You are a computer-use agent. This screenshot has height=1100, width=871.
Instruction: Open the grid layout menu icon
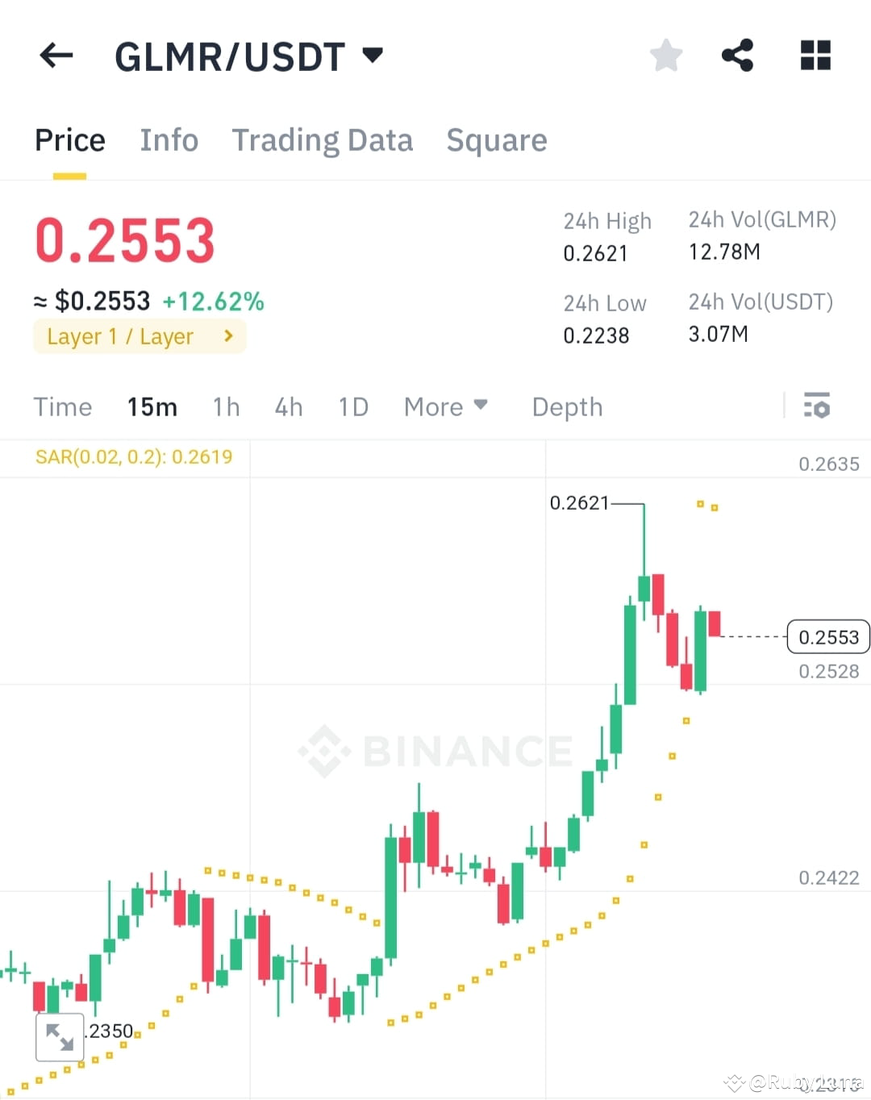815,55
